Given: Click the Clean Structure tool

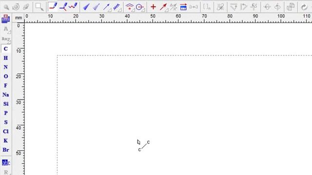Looking at the screenshot, I should coord(220,7).
